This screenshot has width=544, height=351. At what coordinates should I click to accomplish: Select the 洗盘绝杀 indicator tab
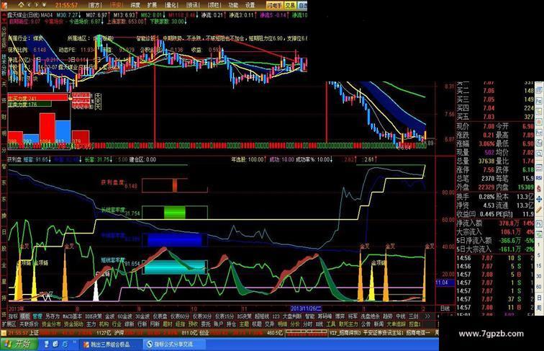click(371, 316)
